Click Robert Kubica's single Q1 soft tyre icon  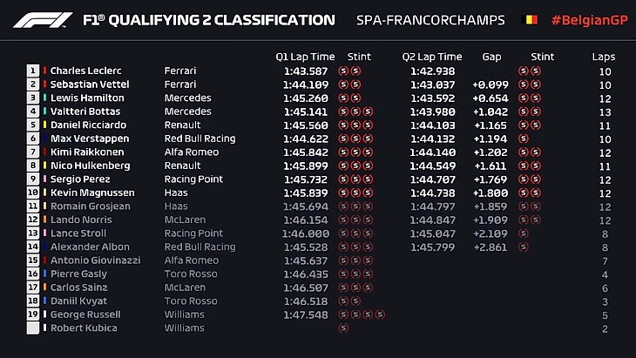pos(342,328)
